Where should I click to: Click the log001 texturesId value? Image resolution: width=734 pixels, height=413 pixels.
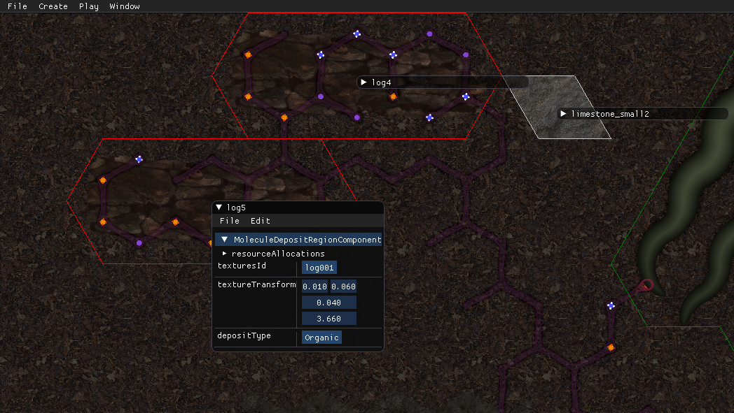tap(319, 268)
